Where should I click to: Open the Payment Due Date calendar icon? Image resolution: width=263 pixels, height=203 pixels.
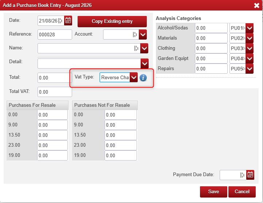point(250,175)
